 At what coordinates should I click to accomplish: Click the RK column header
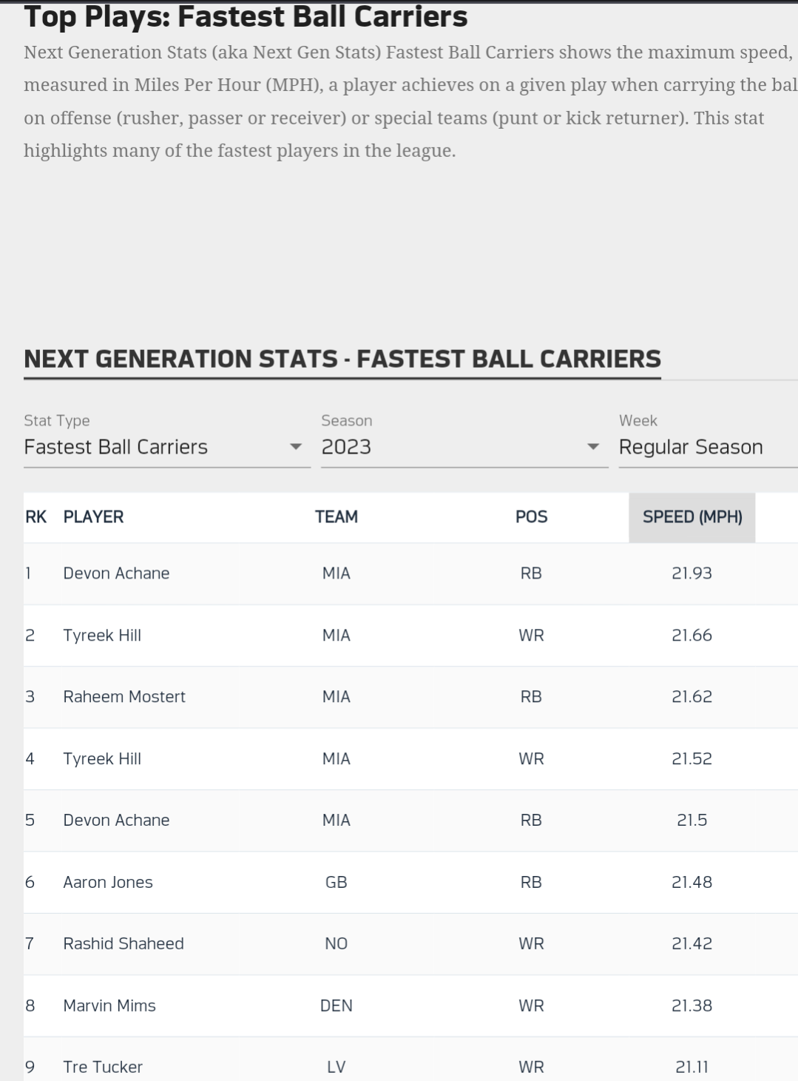tap(35, 517)
